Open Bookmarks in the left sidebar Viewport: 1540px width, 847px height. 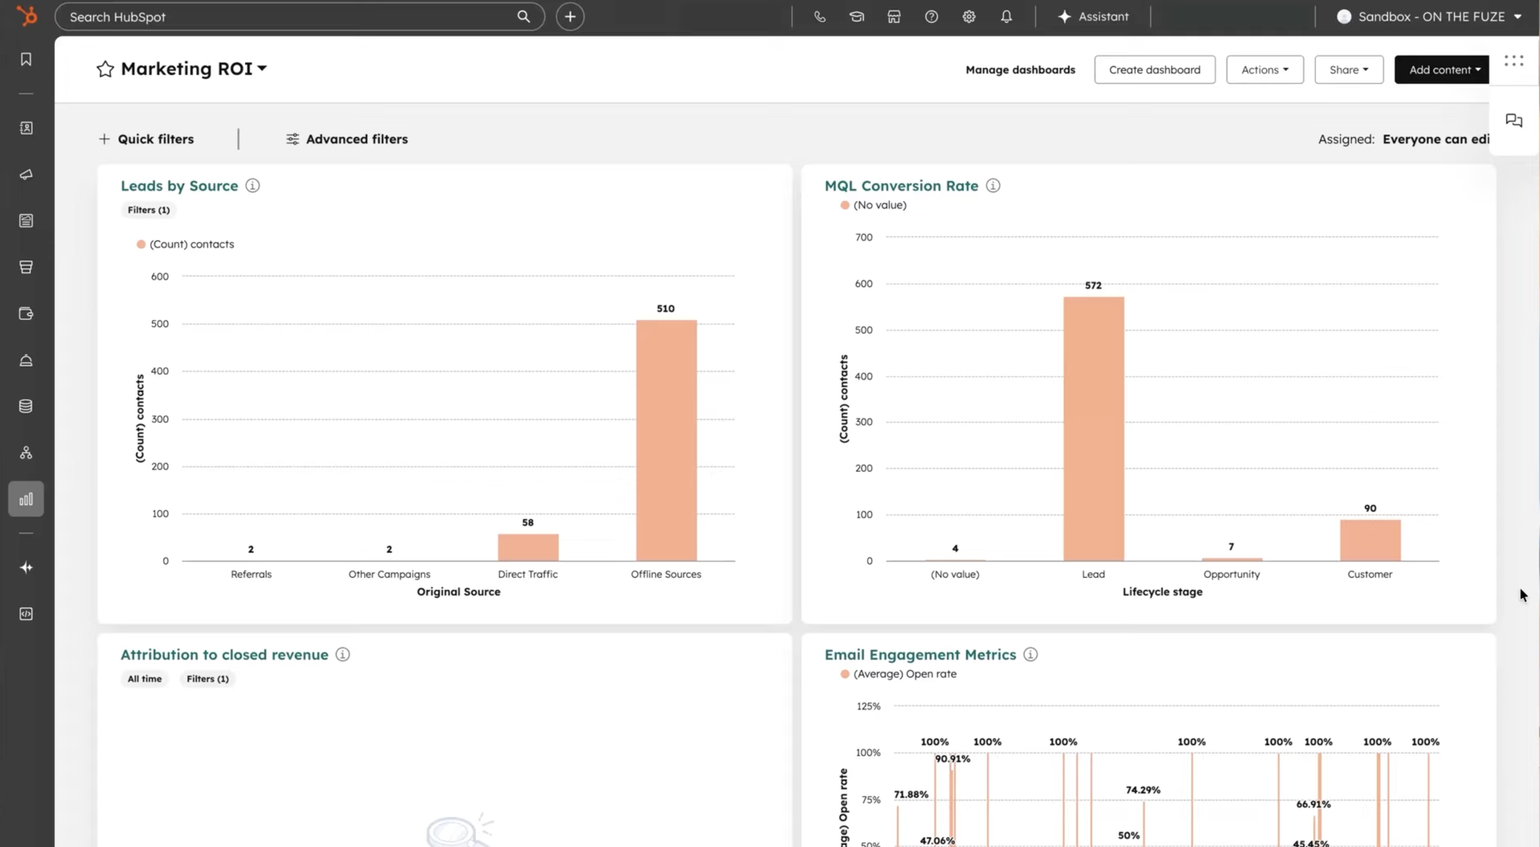[x=26, y=59]
